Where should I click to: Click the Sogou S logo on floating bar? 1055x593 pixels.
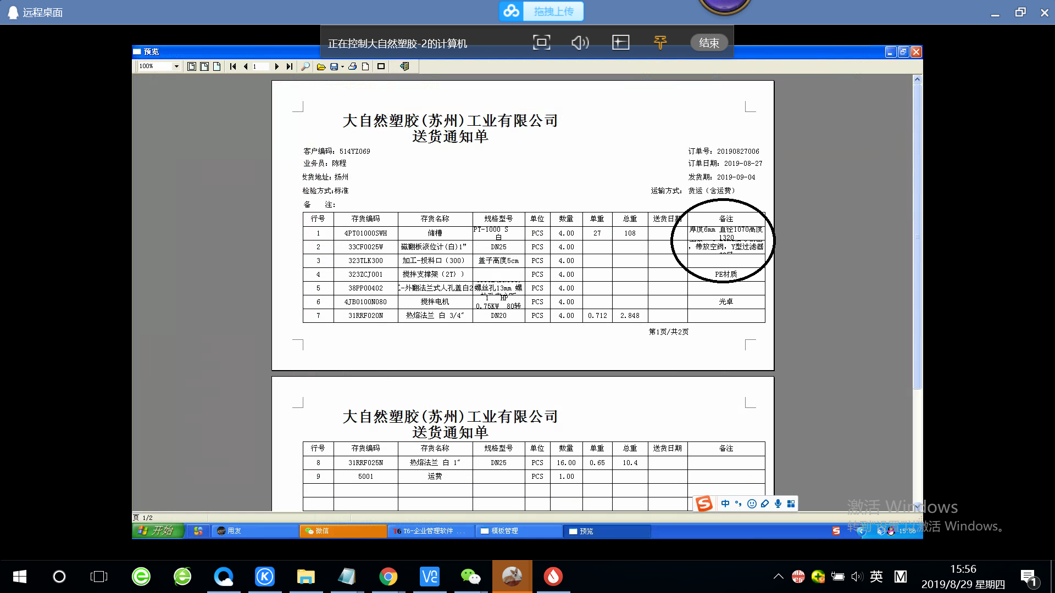click(704, 504)
